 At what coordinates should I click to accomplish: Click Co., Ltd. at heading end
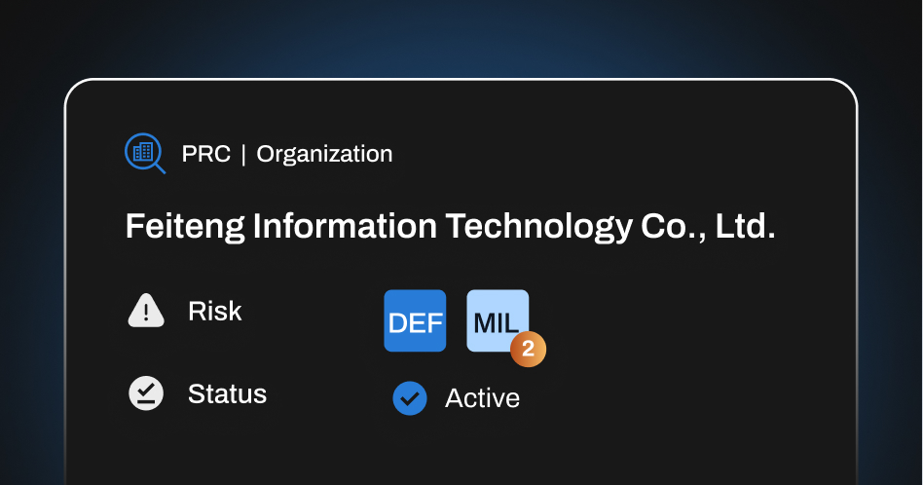708,227
